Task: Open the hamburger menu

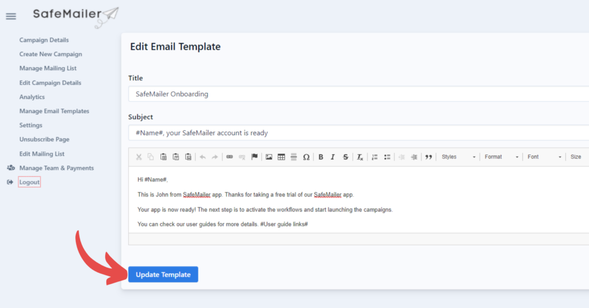Action: 11,16
